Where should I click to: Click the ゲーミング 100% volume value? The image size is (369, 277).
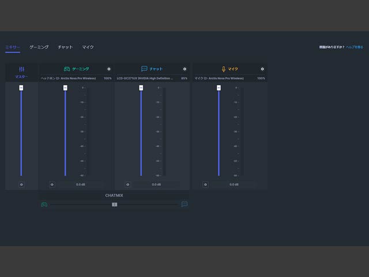(108, 78)
